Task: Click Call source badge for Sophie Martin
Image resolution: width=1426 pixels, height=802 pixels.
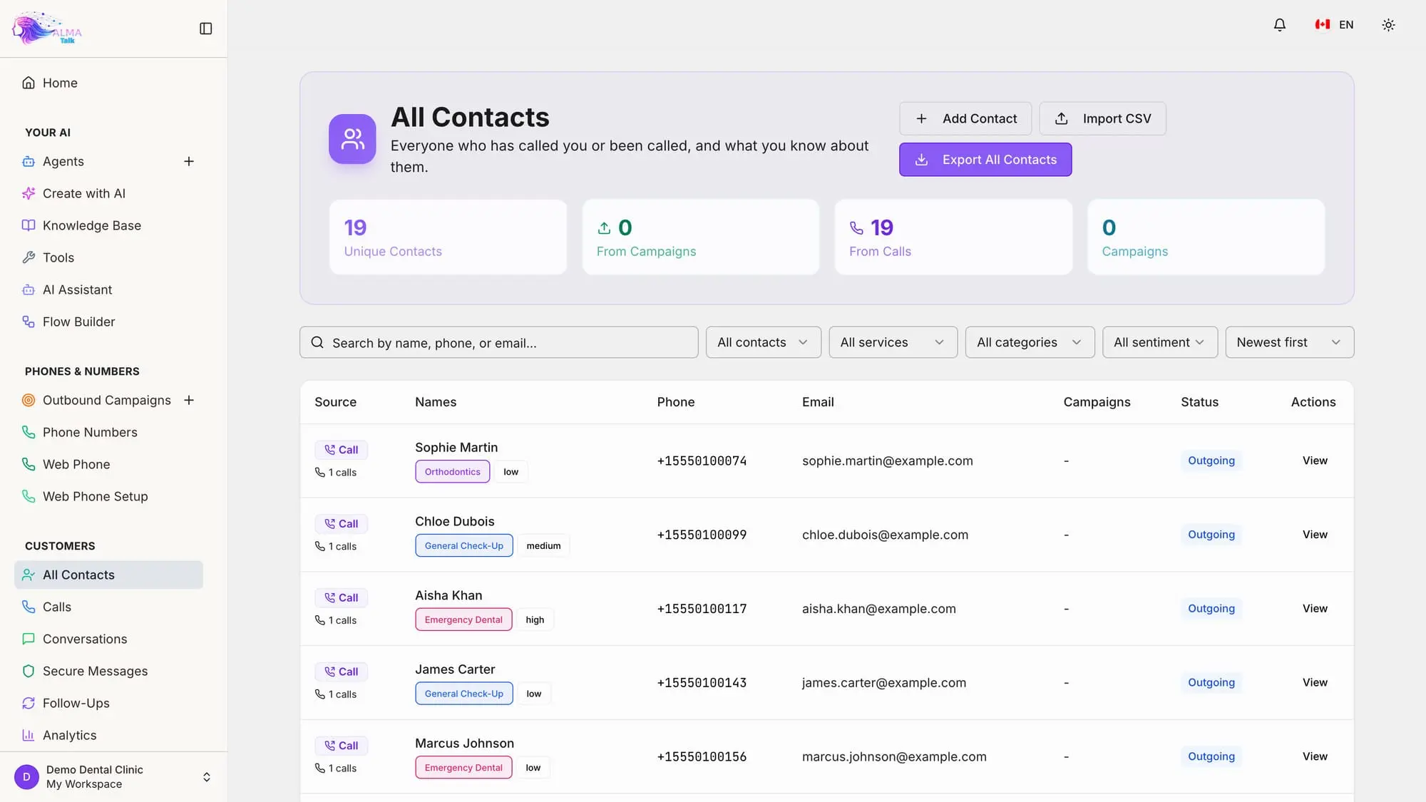Action: click(x=341, y=450)
